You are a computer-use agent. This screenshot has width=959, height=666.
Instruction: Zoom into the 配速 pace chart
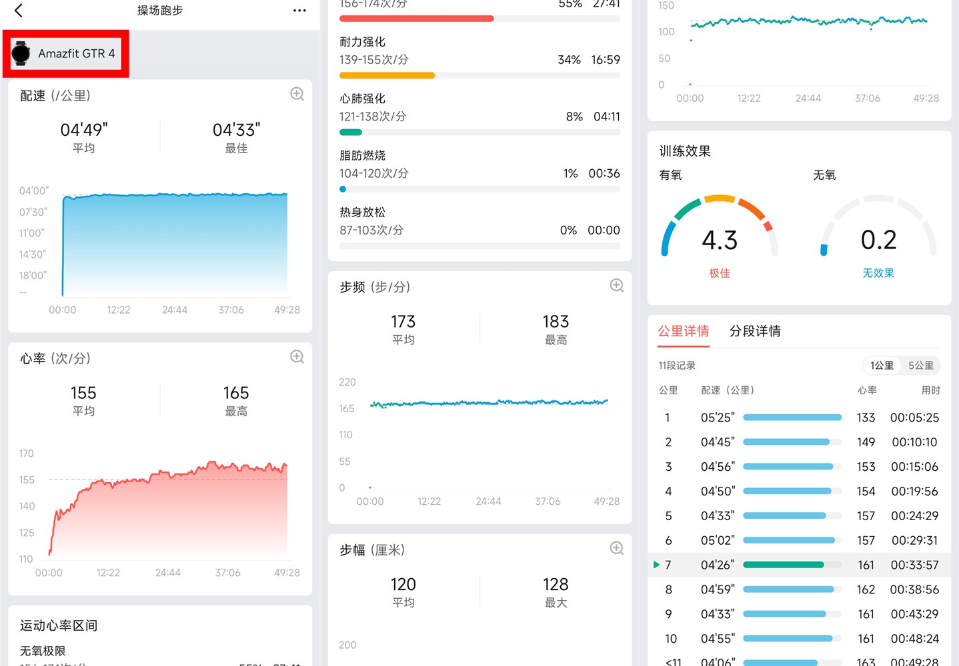click(297, 95)
